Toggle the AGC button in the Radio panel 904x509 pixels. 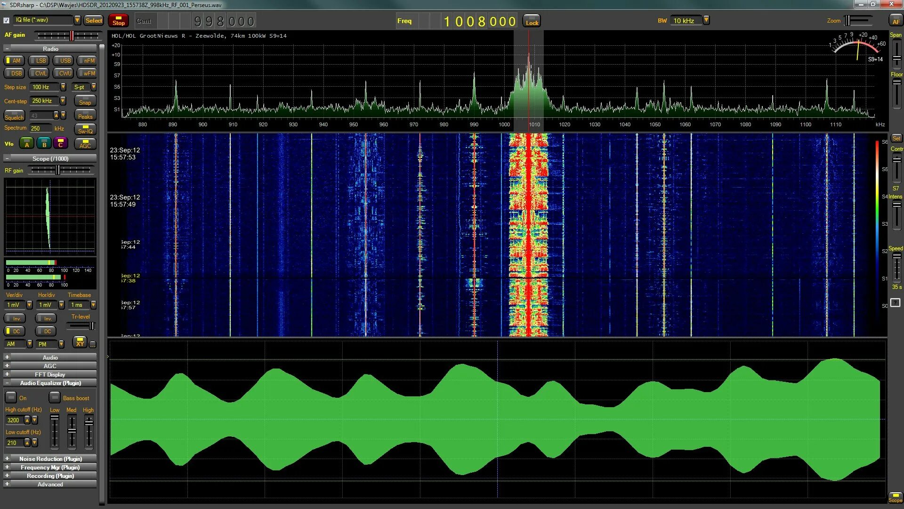click(x=85, y=143)
